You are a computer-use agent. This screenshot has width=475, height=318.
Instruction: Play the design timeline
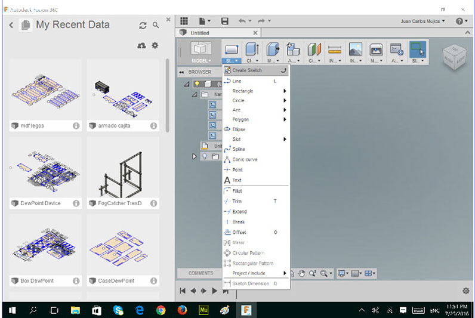coord(214,291)
